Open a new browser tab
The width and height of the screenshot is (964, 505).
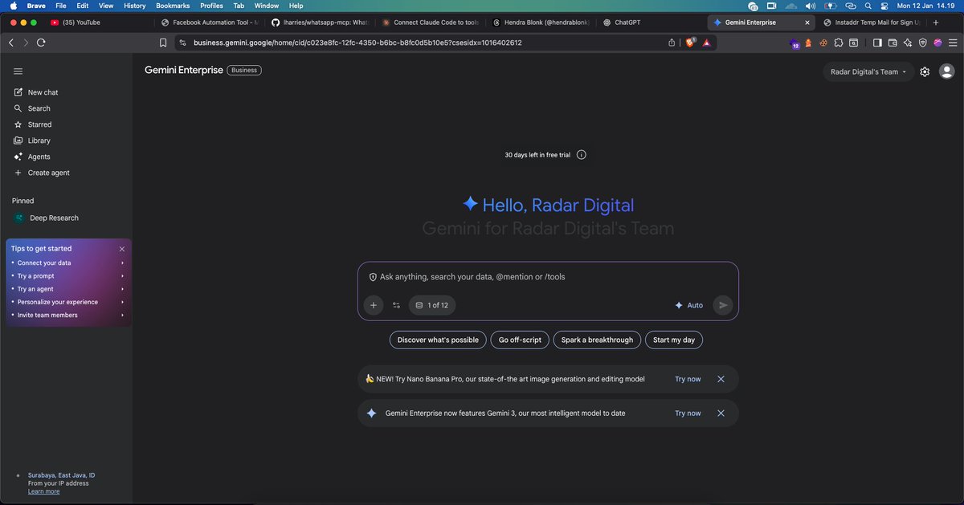(936, 22)
